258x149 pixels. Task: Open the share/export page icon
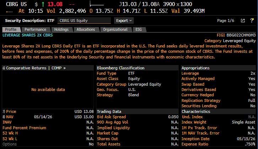[243, 21]
